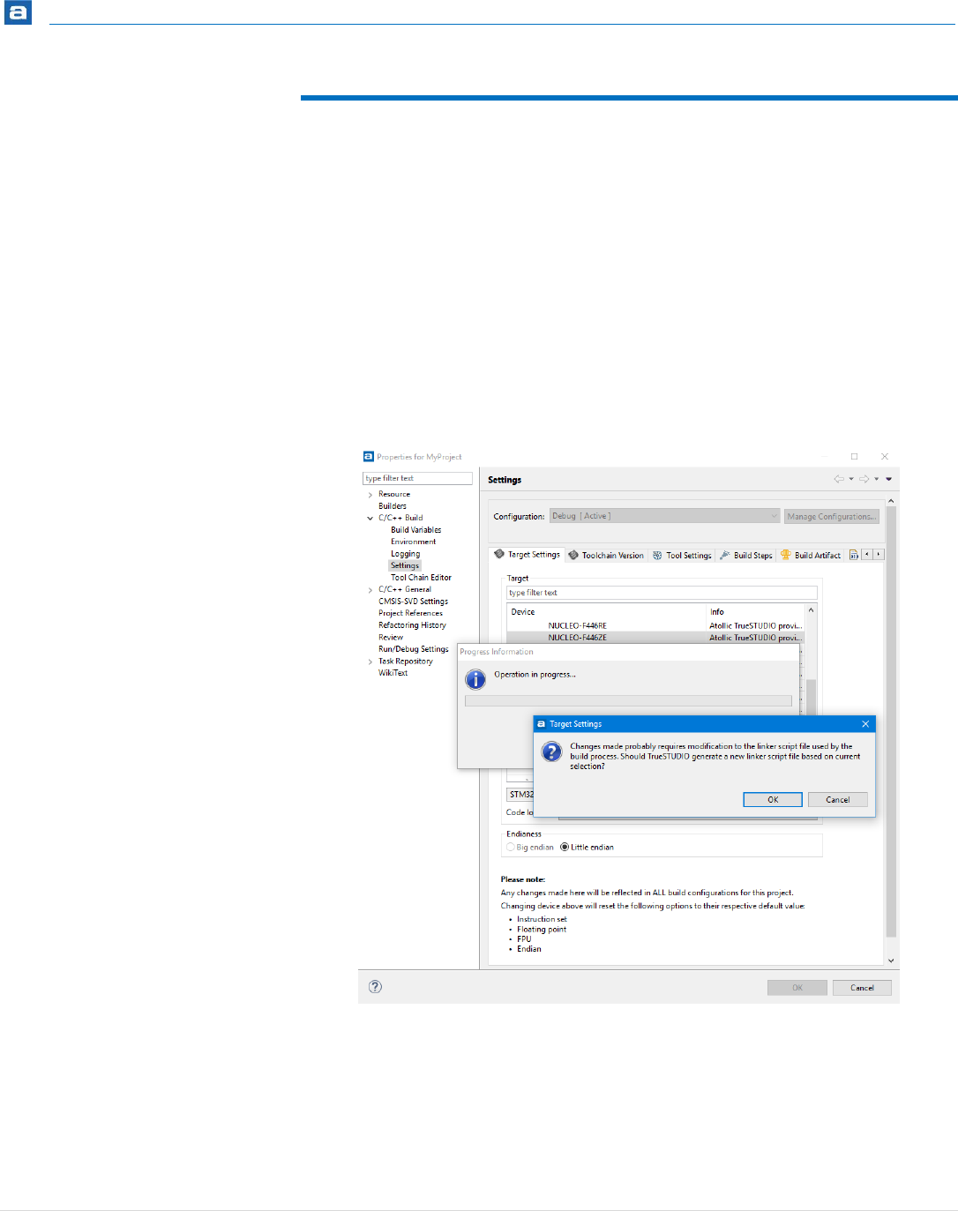
Task: Open the Configuration dropdown
Action: [665, 516]
